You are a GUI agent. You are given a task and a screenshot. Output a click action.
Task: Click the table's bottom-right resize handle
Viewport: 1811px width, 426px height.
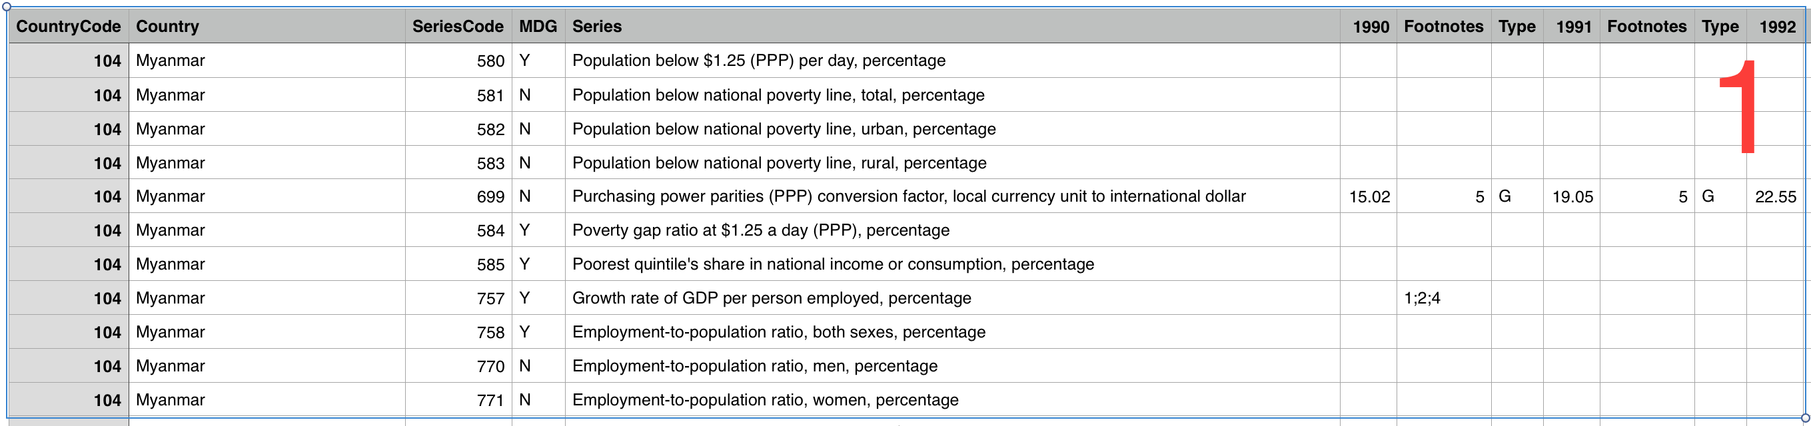pyautogui.click(x=1805, y=418)
